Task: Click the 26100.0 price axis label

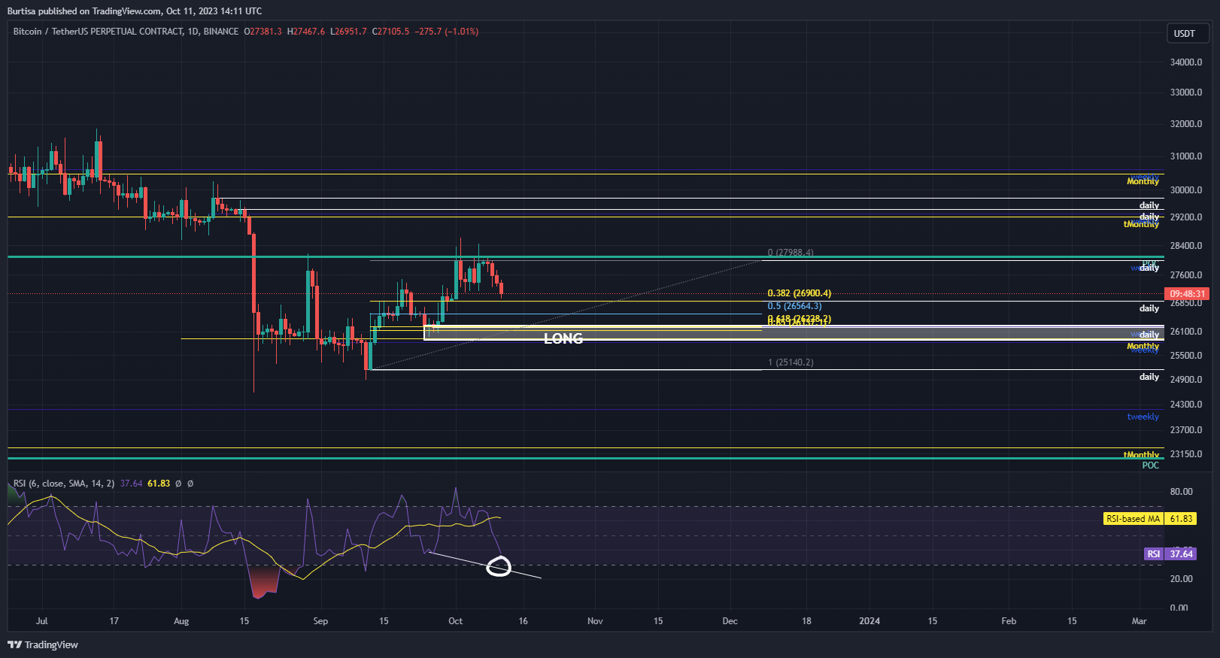Action: pos(1186,332)
